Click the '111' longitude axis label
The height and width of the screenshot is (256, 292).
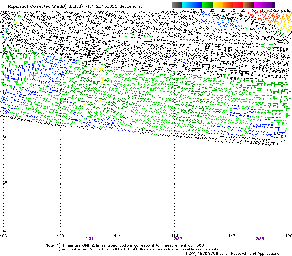[x=117, y=236]
